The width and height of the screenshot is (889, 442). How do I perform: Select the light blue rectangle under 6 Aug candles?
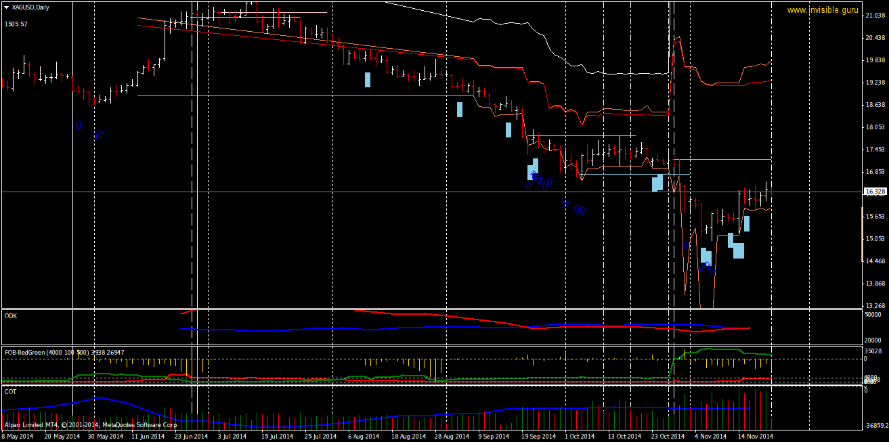click(368, 80)
